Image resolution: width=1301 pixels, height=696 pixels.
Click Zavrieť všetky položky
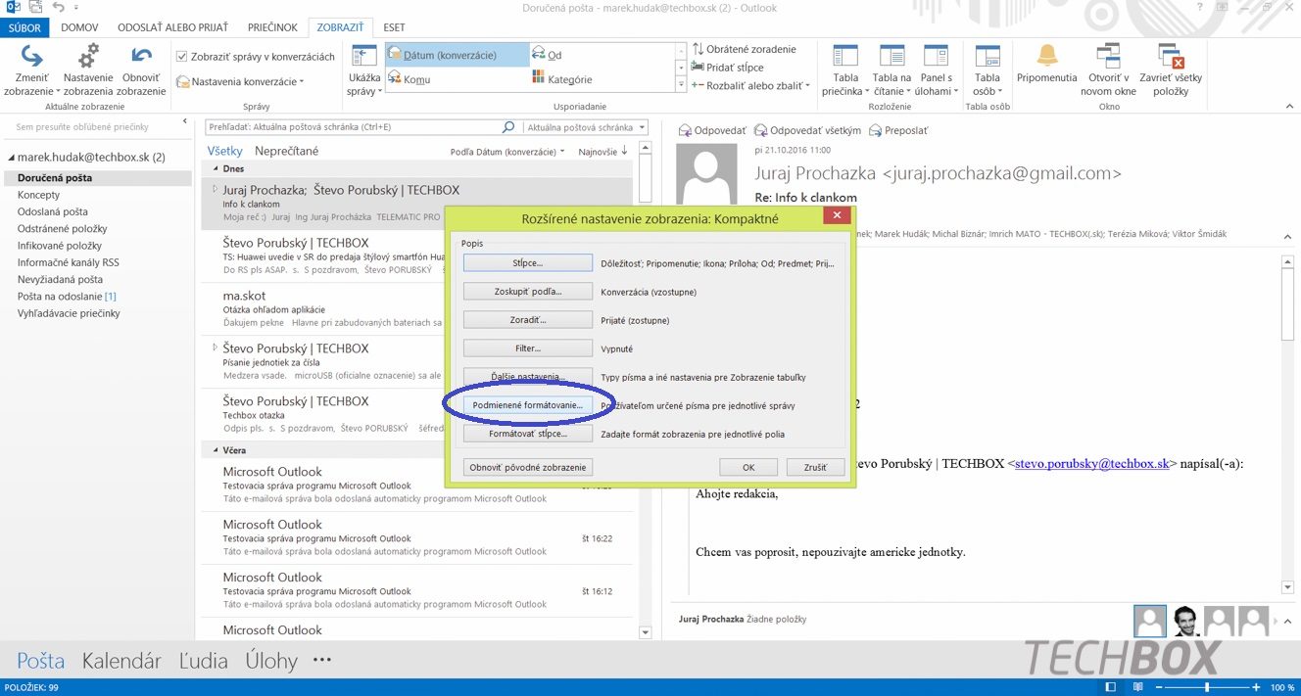1171,70
